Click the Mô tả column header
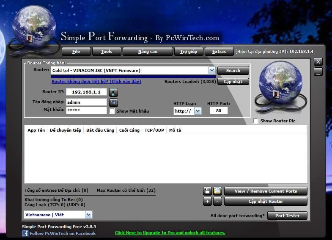332x240 pixels. 175,130
